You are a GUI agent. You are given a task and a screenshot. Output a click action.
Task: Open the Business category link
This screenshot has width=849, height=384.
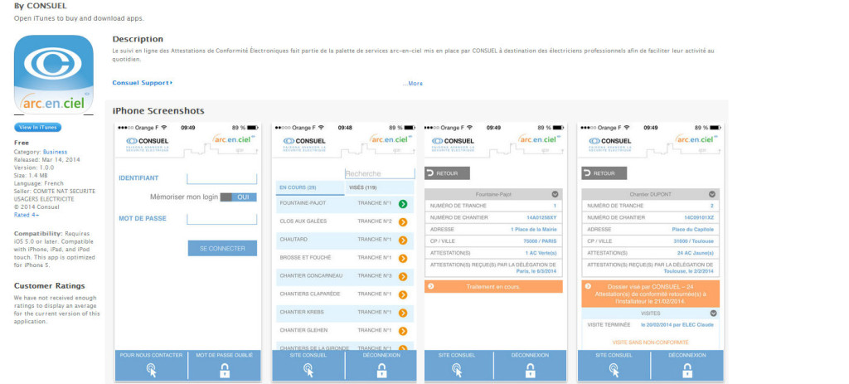pos(55,152)
